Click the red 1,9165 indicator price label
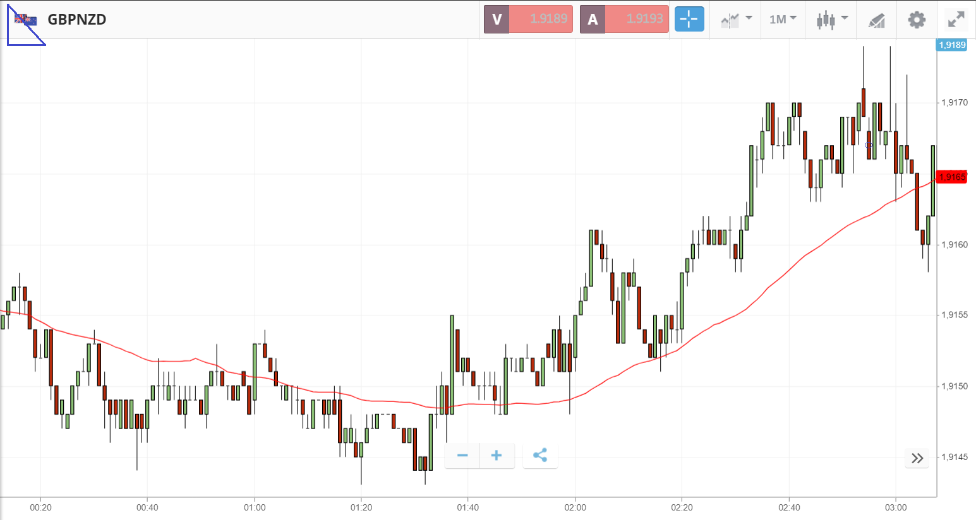The image size is (976, 520). pos(952,177)
